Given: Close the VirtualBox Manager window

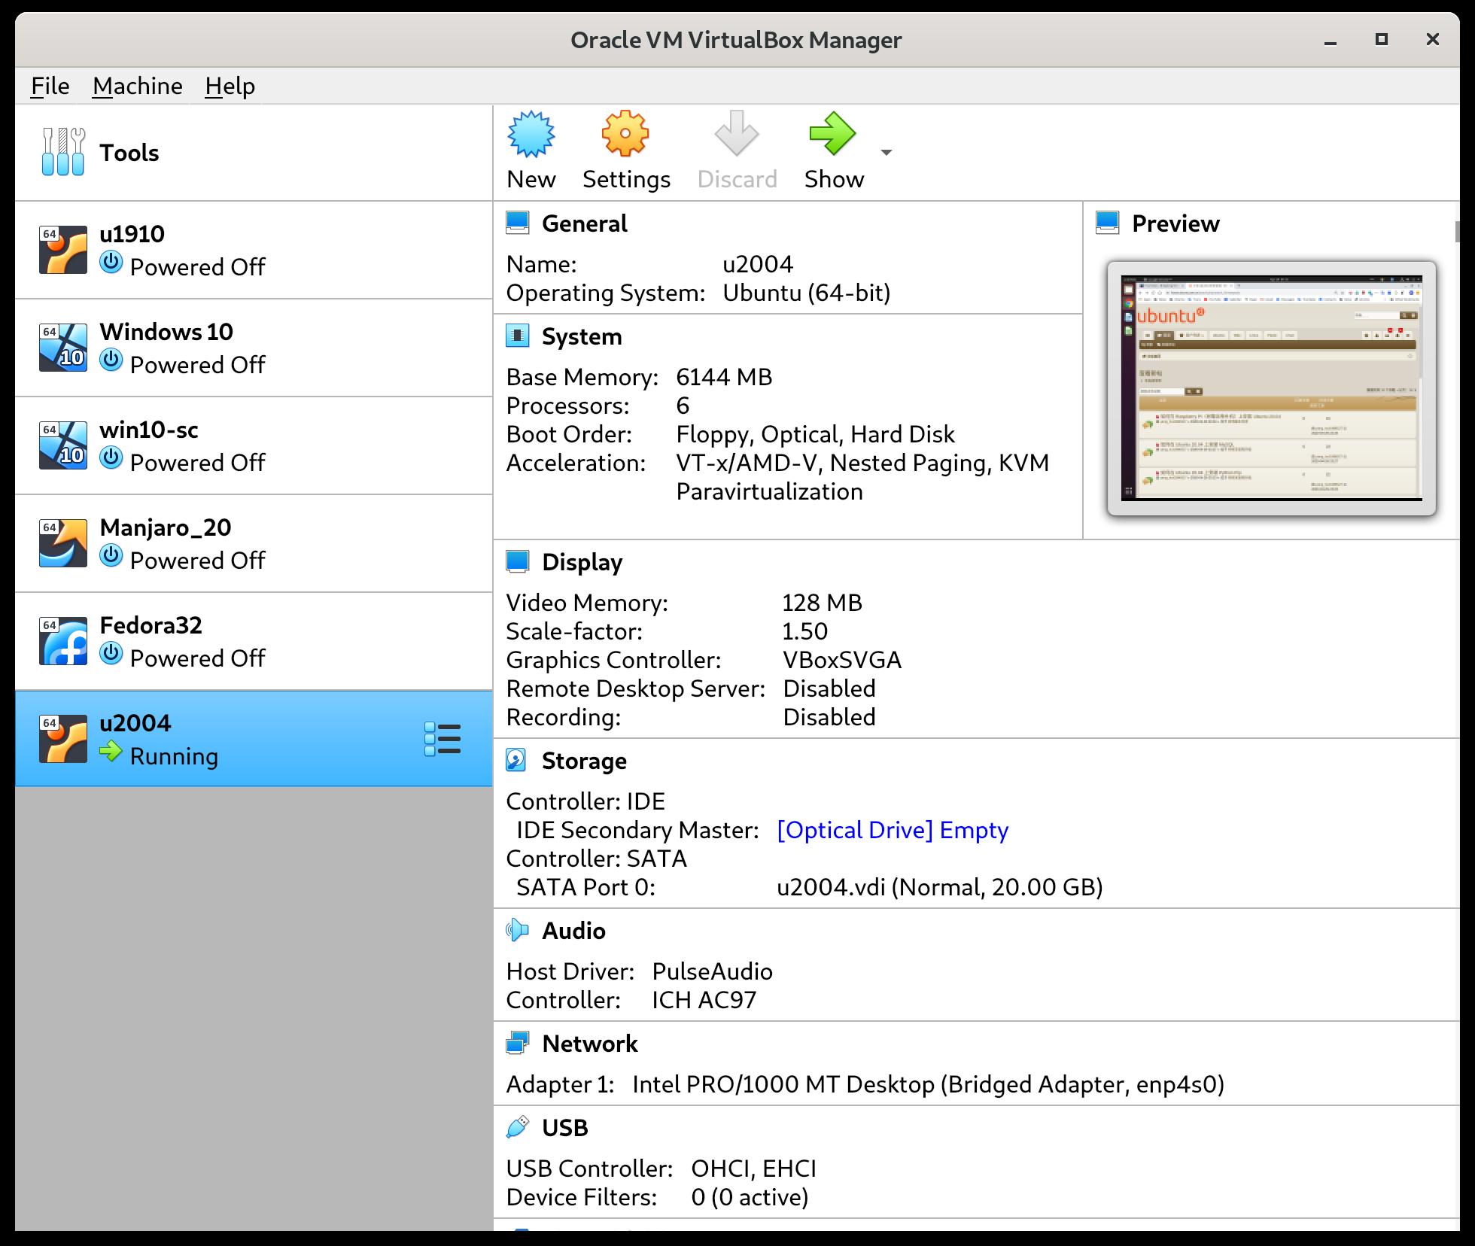Looking at the screenshot, I should click(1433, 39).
